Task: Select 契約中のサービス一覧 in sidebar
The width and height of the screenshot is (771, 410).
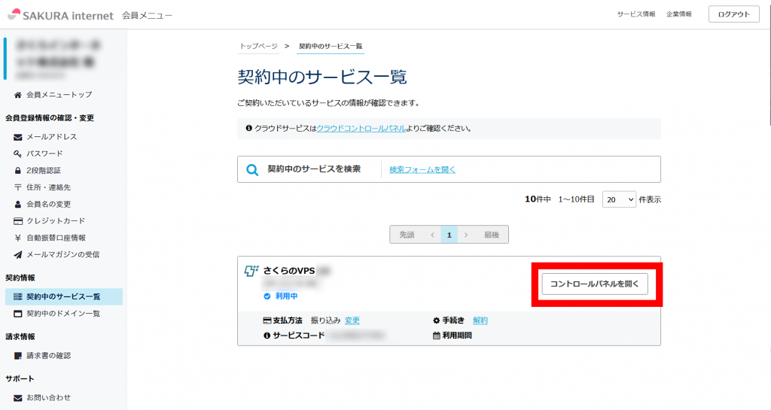Action: pyautogui.click(x=63, y=296)
